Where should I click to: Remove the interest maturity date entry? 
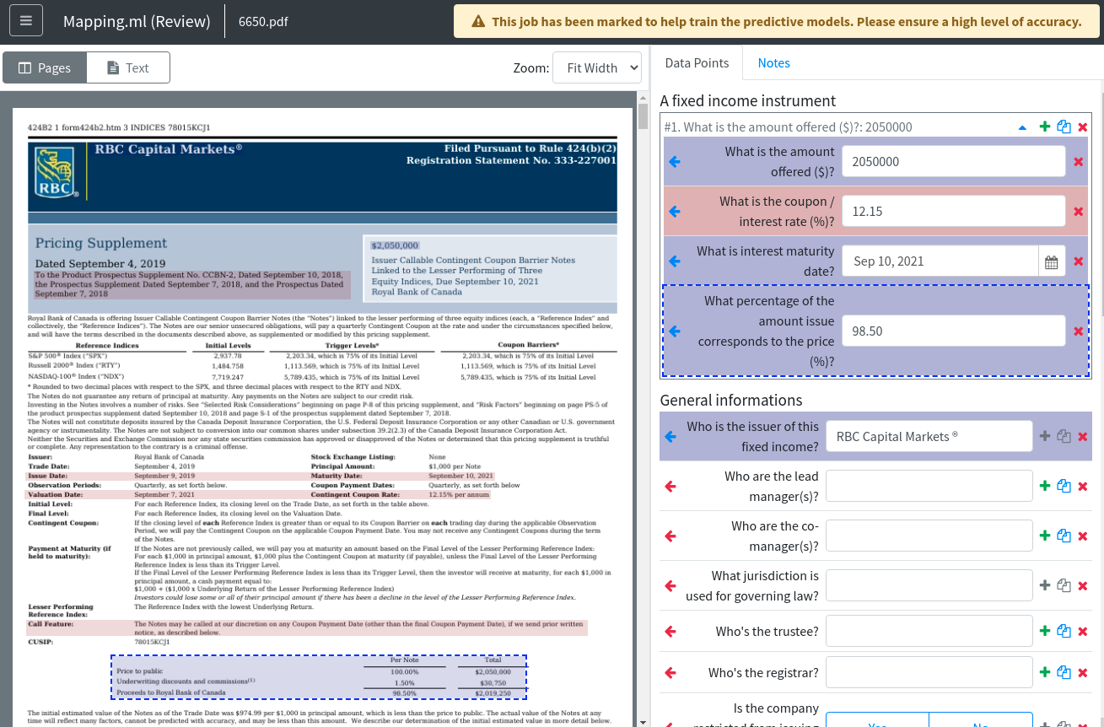click(1079, 261)
